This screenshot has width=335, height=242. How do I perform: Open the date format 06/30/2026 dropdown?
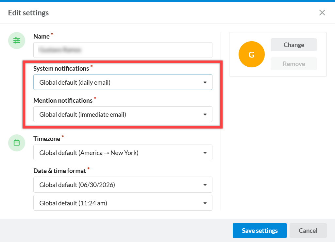pyautogui.click(x=123, y=184)
